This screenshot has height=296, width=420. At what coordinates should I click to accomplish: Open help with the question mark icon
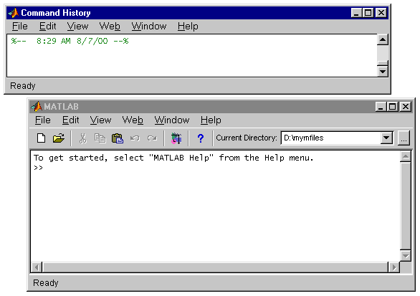point(201,138)
